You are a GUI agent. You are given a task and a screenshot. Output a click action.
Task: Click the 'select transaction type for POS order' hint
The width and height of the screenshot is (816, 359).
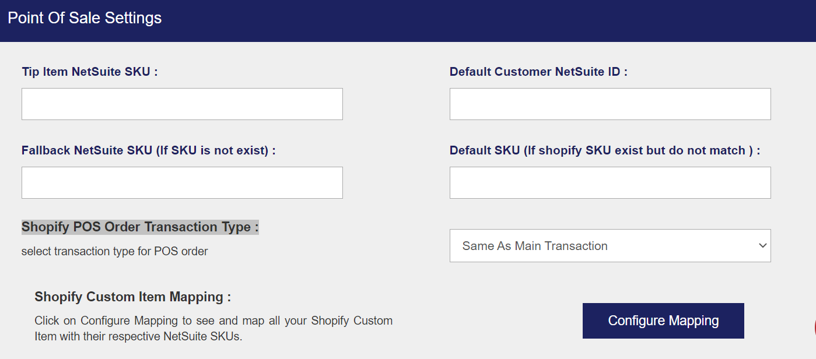[114, 252]
